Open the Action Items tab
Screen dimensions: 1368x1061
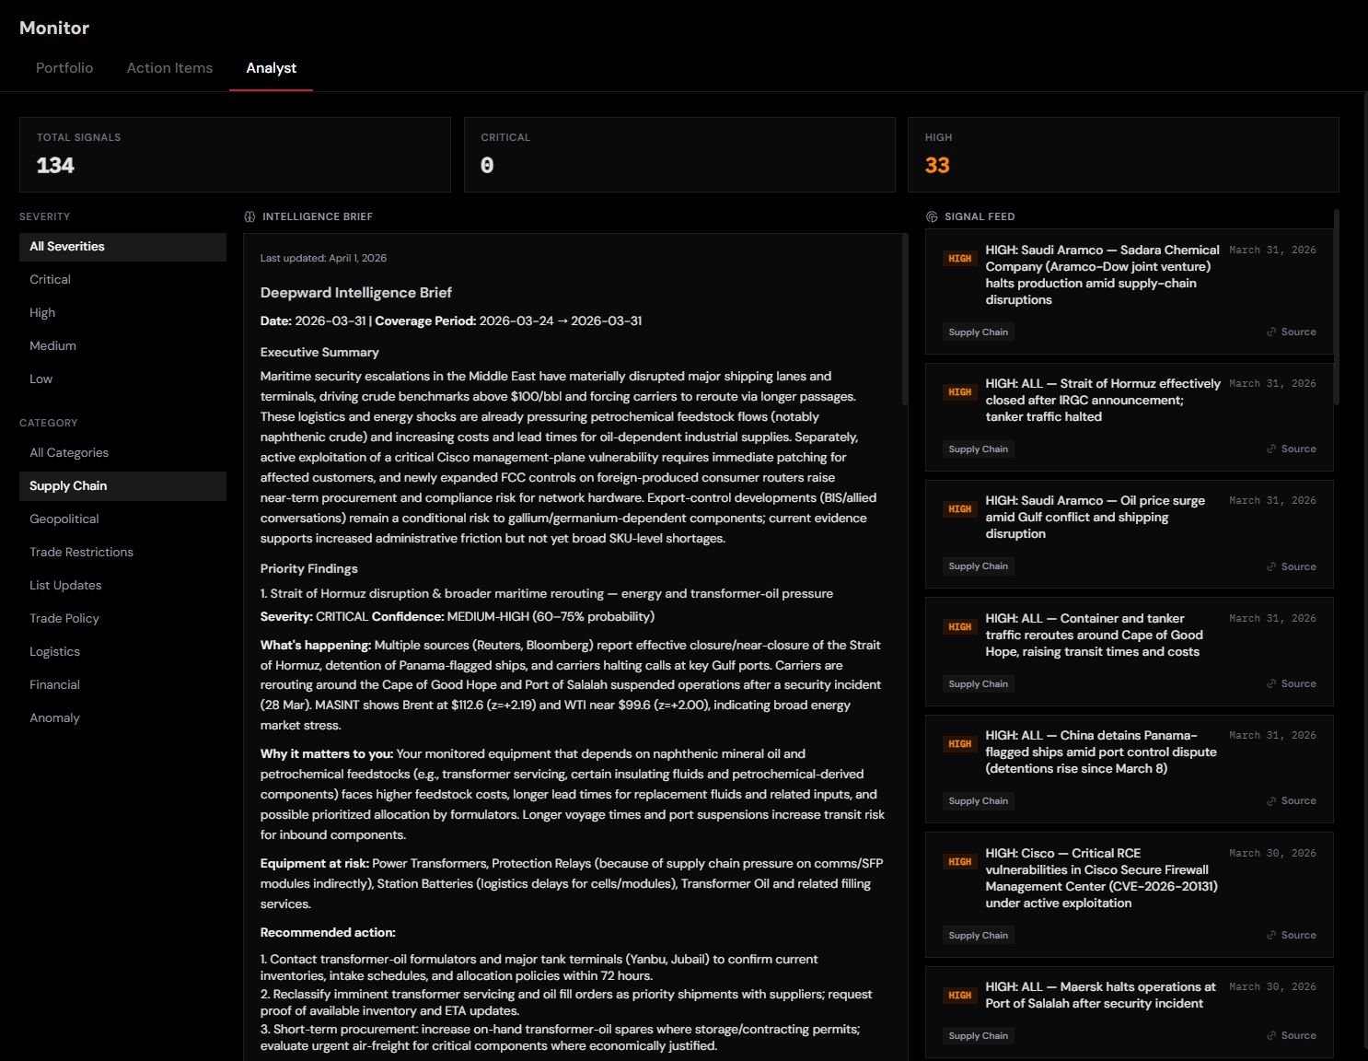coord(169,67)
